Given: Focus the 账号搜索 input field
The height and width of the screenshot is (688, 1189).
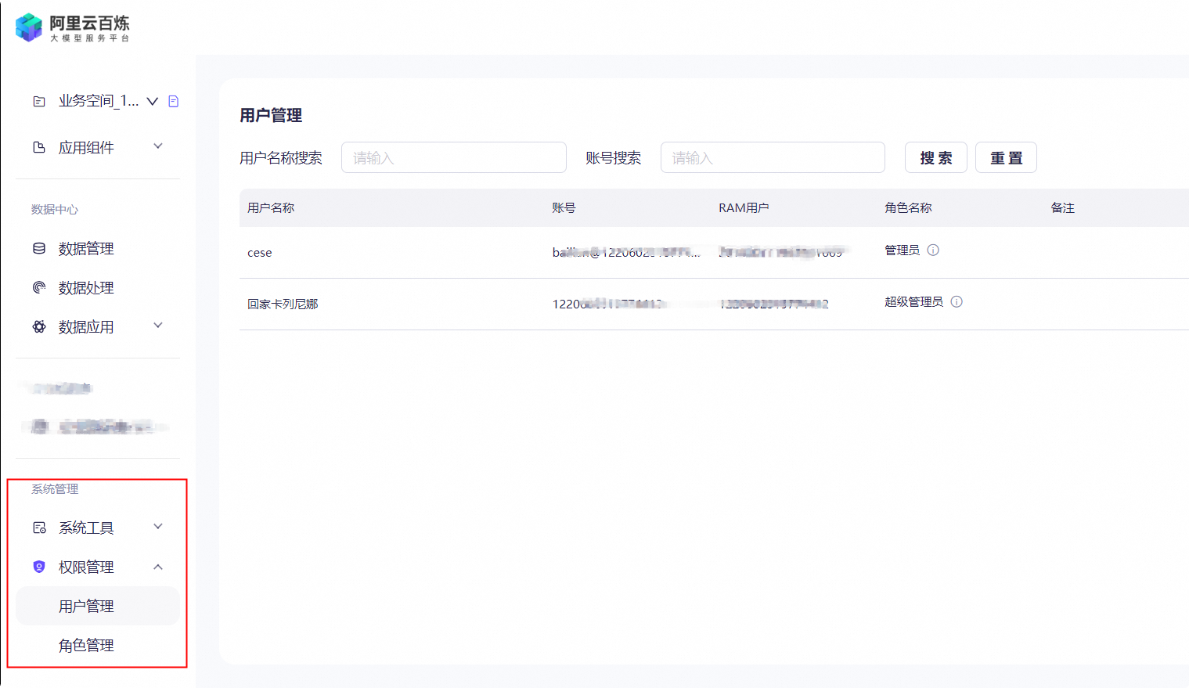Looking at the screenshot, I should [773, 157].
